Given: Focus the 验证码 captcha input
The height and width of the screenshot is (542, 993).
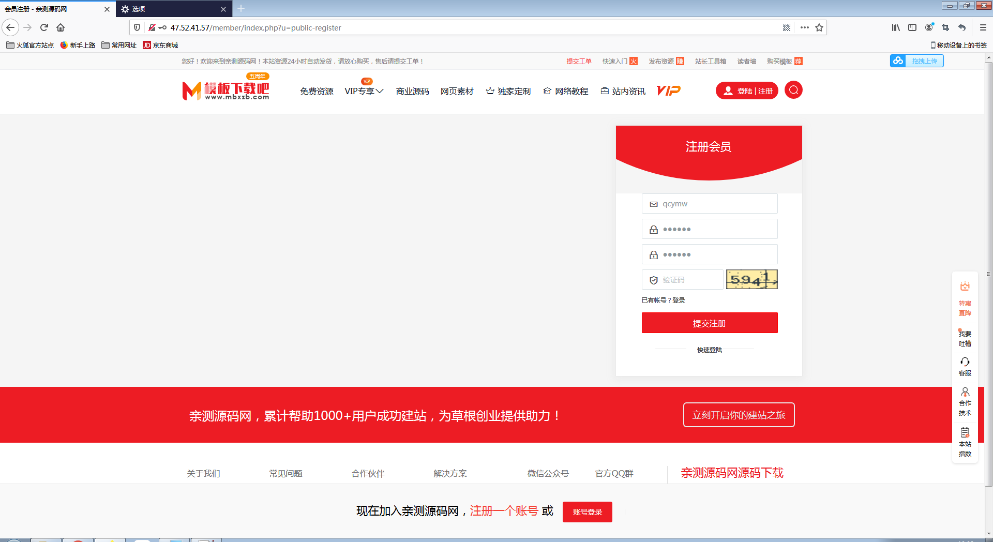Looking at the screenshot, I should (x=683, y=280).
